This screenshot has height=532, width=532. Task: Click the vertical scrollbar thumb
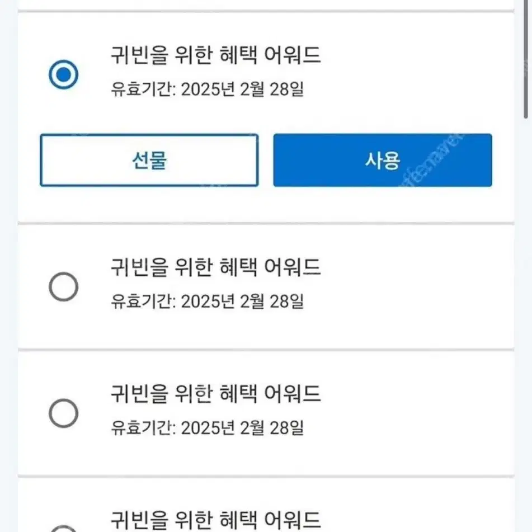tap(526, 59)
